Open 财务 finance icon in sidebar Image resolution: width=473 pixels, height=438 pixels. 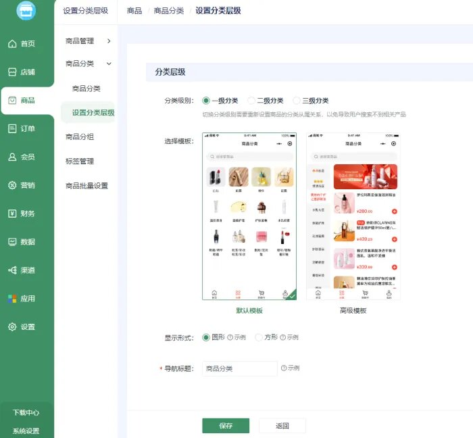point(12,214)
